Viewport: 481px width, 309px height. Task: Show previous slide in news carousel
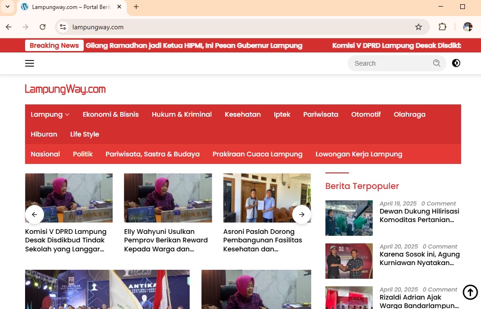pyautogui.click(x=35, y=215)
